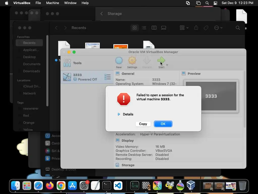Switch Finder to icon view
Image resolution: width=258 pixels, height=194 pixels.
click(x=135, y=28)
